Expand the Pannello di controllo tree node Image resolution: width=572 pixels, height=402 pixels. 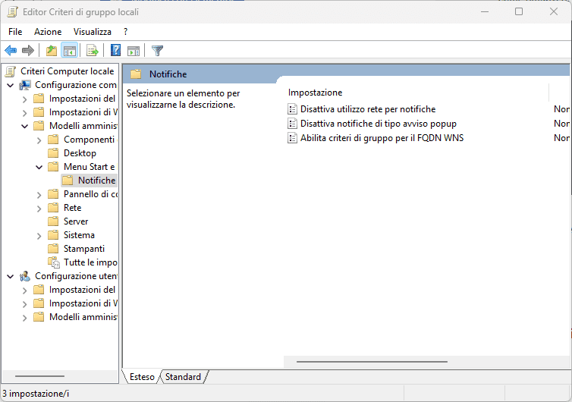point(39,194)
